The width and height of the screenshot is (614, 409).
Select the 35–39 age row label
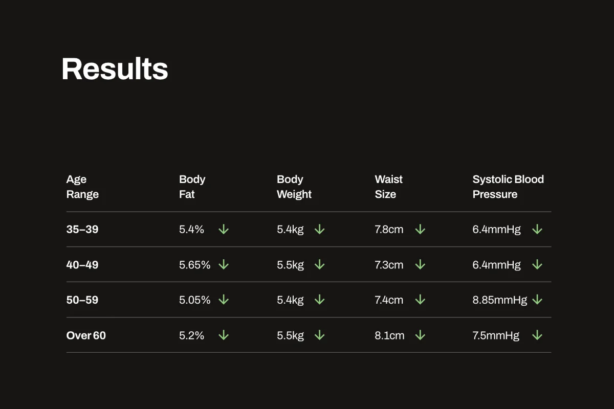tap(82, 230)
